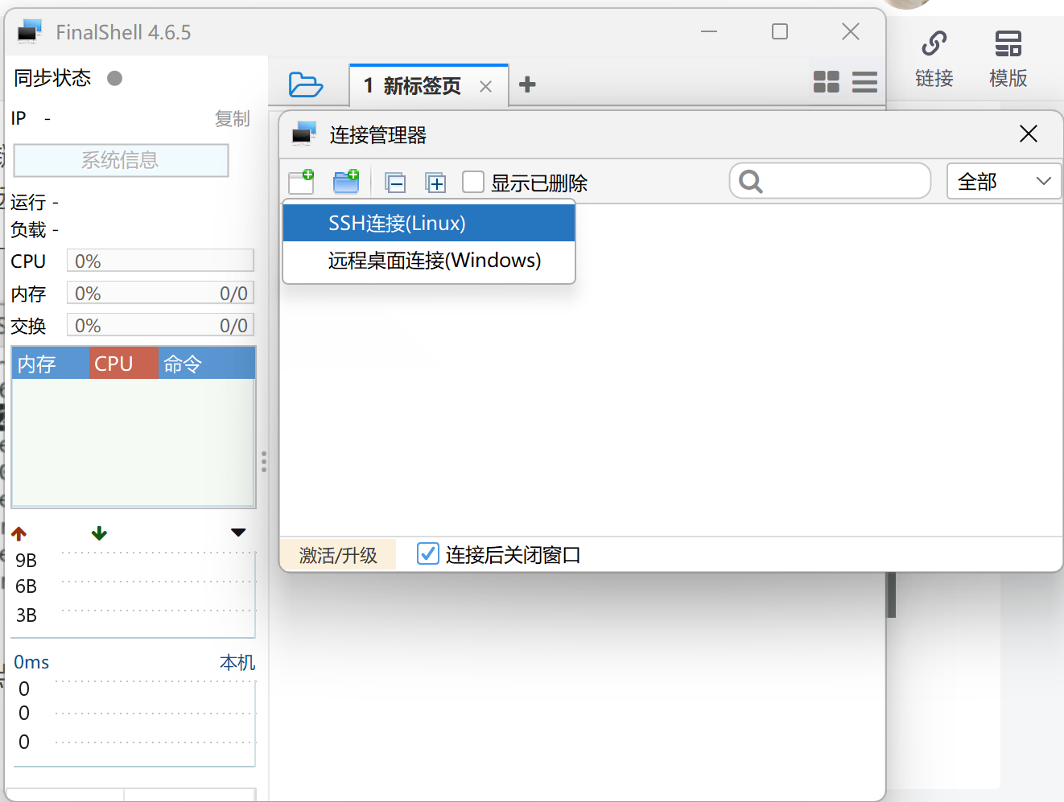Open the hamburger menu icon in FinalShell
This screenshot has width=1064, height=802.
pyautogui.click(x=864, y=82)
